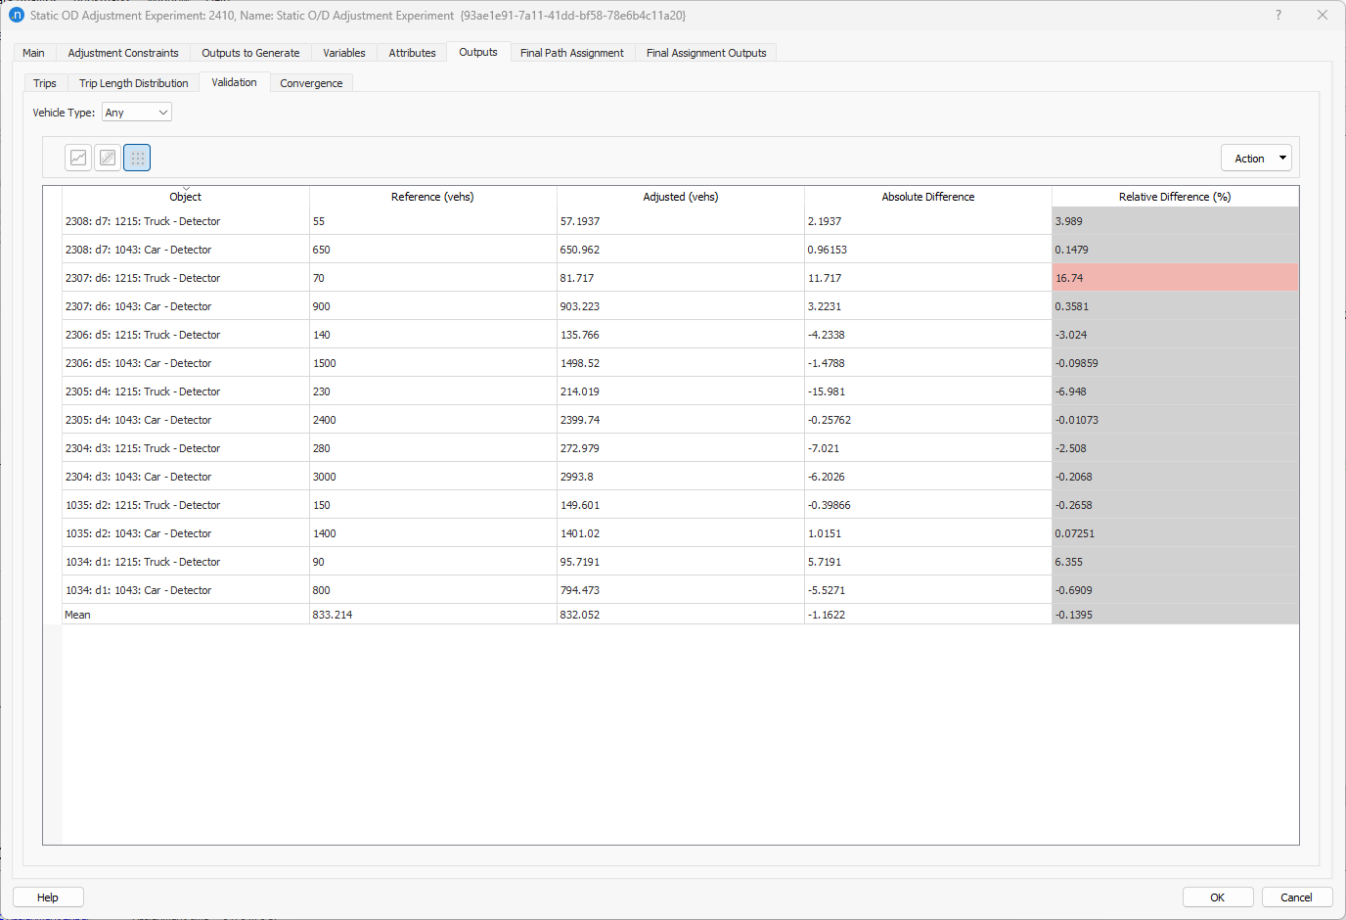Click the adjusted value 57.1937 cell
The image size is (1346, 920).
coord(681,221)
